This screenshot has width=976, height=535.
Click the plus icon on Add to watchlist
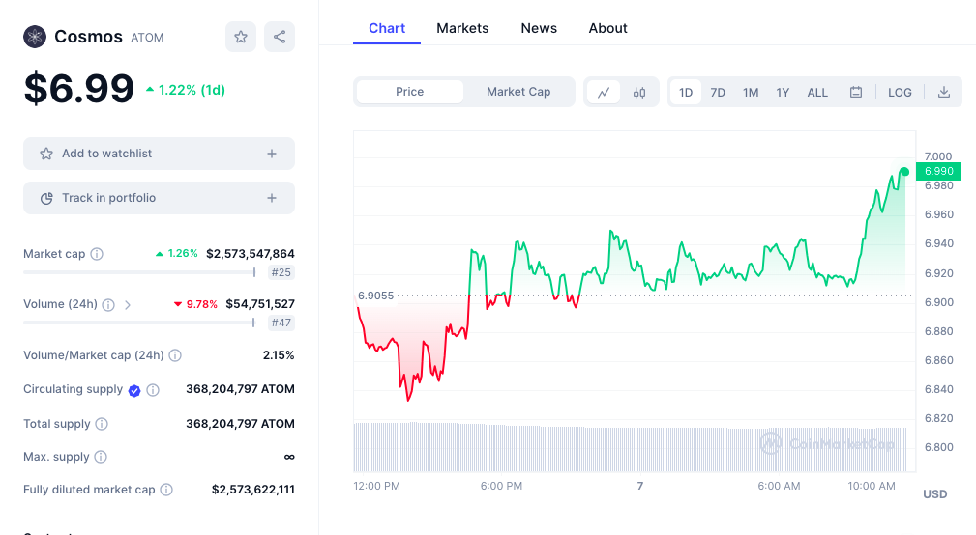(x=272, y=154)
